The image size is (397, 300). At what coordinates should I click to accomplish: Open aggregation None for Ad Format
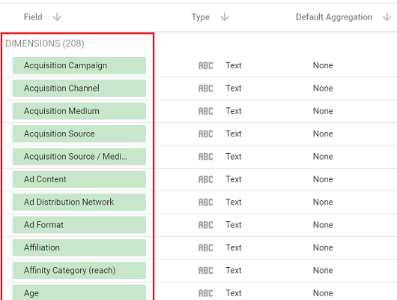(x=323, y=225)
